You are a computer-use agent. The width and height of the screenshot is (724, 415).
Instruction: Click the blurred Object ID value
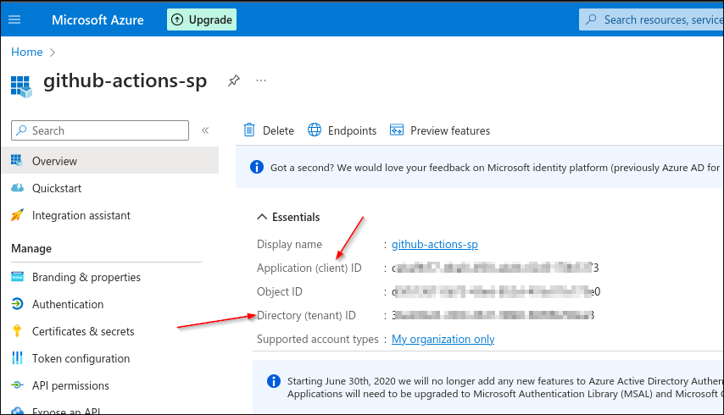click(496, 292)
